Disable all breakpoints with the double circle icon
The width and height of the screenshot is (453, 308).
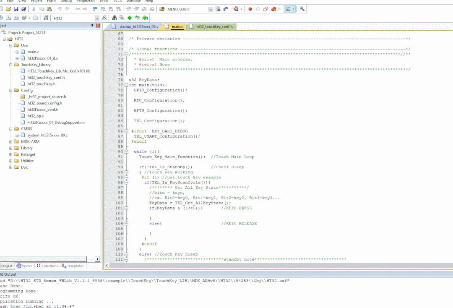266,9
